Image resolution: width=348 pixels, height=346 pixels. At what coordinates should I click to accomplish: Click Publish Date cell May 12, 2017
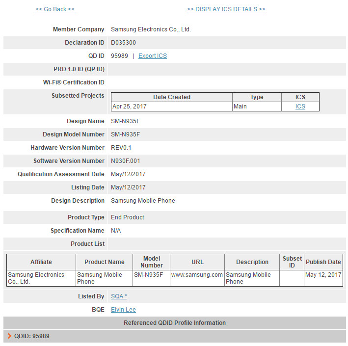[323, 278]
